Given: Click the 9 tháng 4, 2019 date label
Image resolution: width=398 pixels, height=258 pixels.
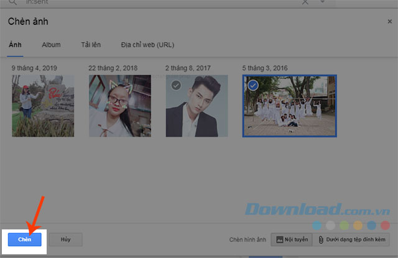Looking at the screenshot, I should 34,67.
